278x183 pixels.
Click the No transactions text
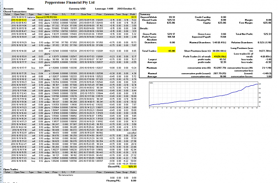click(66, 175)
